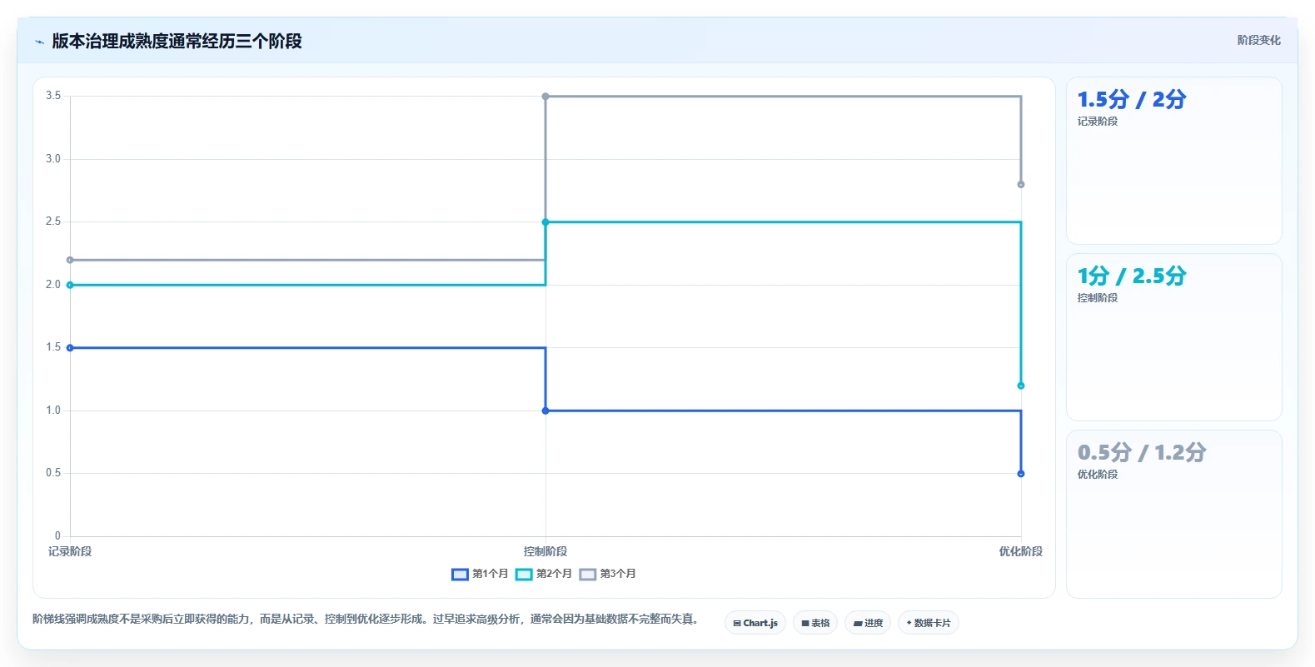
Task: Click the y-axis label 3.0
Action: (x=53, y=159)
